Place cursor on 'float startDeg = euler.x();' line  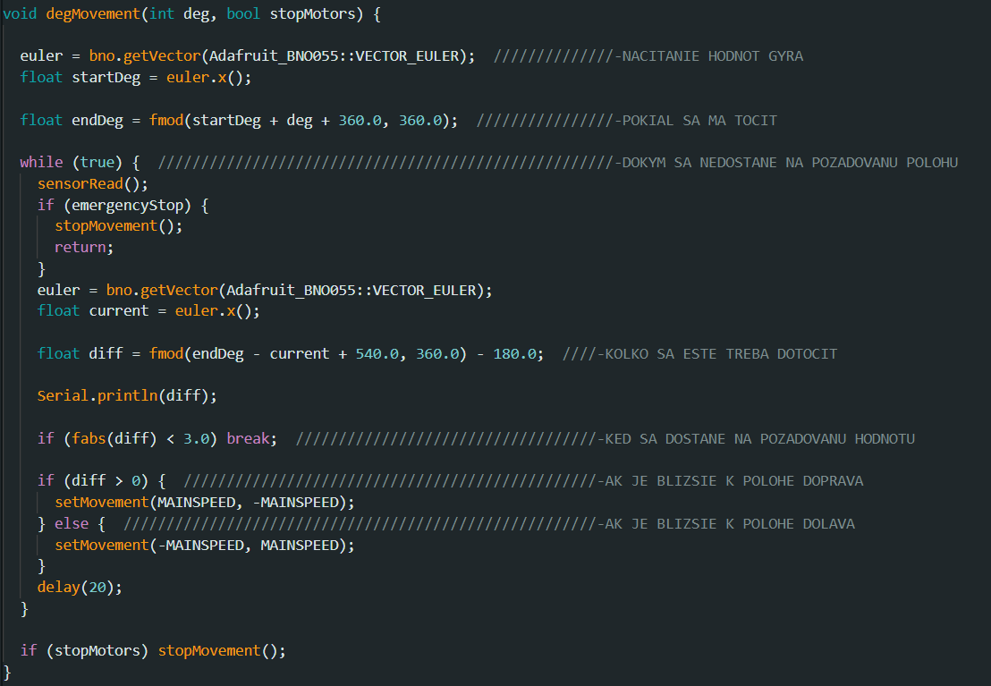pos(135,77)
